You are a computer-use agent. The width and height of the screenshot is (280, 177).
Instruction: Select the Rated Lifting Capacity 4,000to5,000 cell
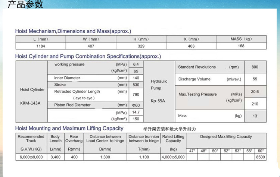point(173,157)
